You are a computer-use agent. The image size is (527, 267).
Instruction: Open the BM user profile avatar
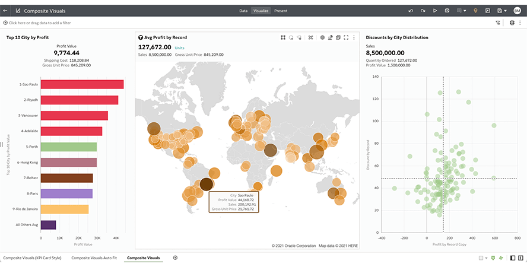517,11
